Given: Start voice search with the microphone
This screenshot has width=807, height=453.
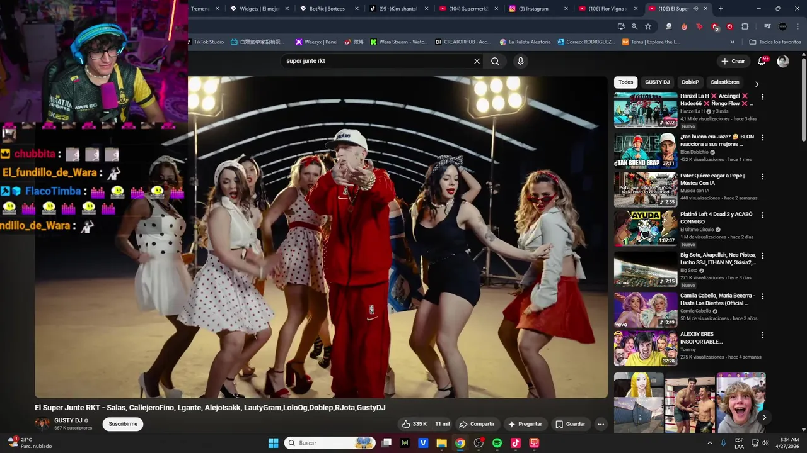Looking at the screenshot, I should click(520, 61).
